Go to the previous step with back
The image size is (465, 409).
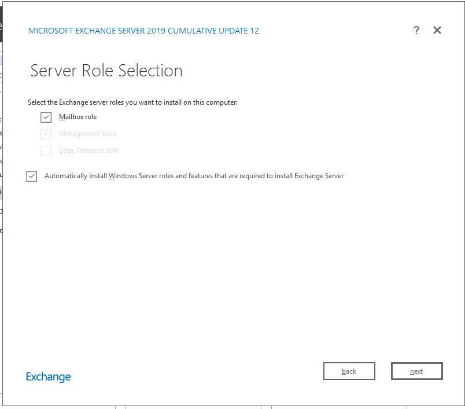[x=349, y=371]
